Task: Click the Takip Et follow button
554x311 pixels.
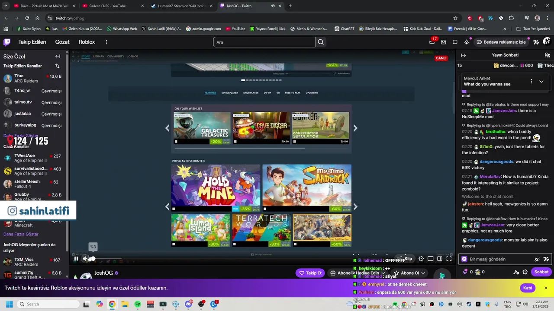Action: click(x=311, y=273)
